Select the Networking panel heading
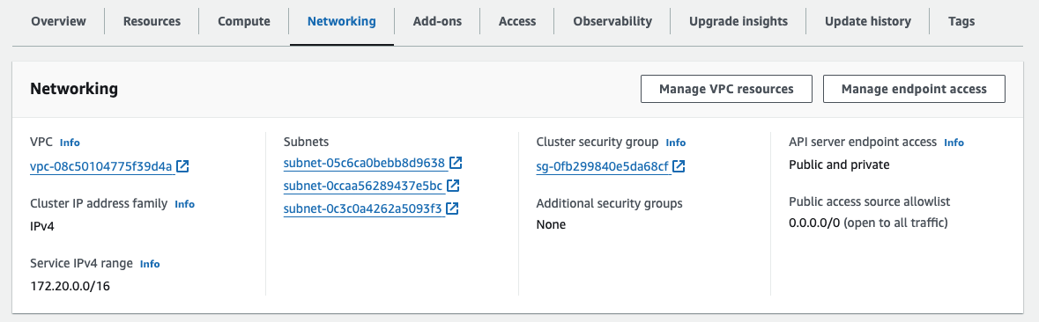This screenshot has height=322, width=1039. pyautogui.click(x=74, y=89)
